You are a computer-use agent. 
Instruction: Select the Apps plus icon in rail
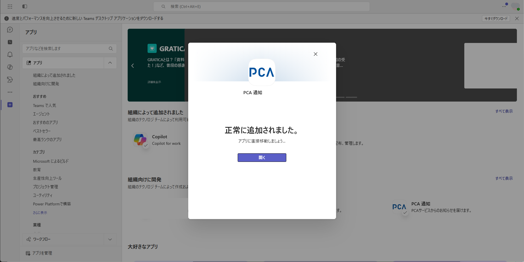(10, 105)
